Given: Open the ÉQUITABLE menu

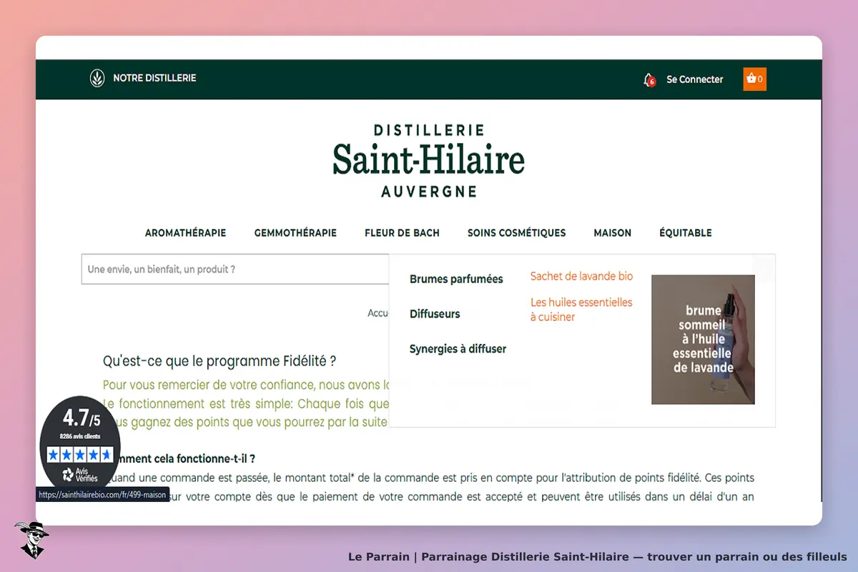Looking at the screenshot, I should (x=685, y=233).
